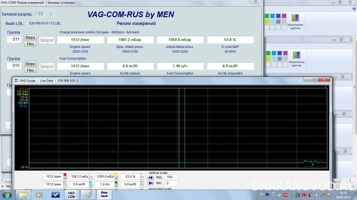Click the ATI tray icon
The height and width of the screenshot is (200, 357).
pos(286,195)
